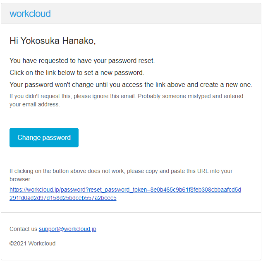Screen dimensions: 263x262
Task: Click the word 'browser.' below the note
Action: click(x=20, y=179)
